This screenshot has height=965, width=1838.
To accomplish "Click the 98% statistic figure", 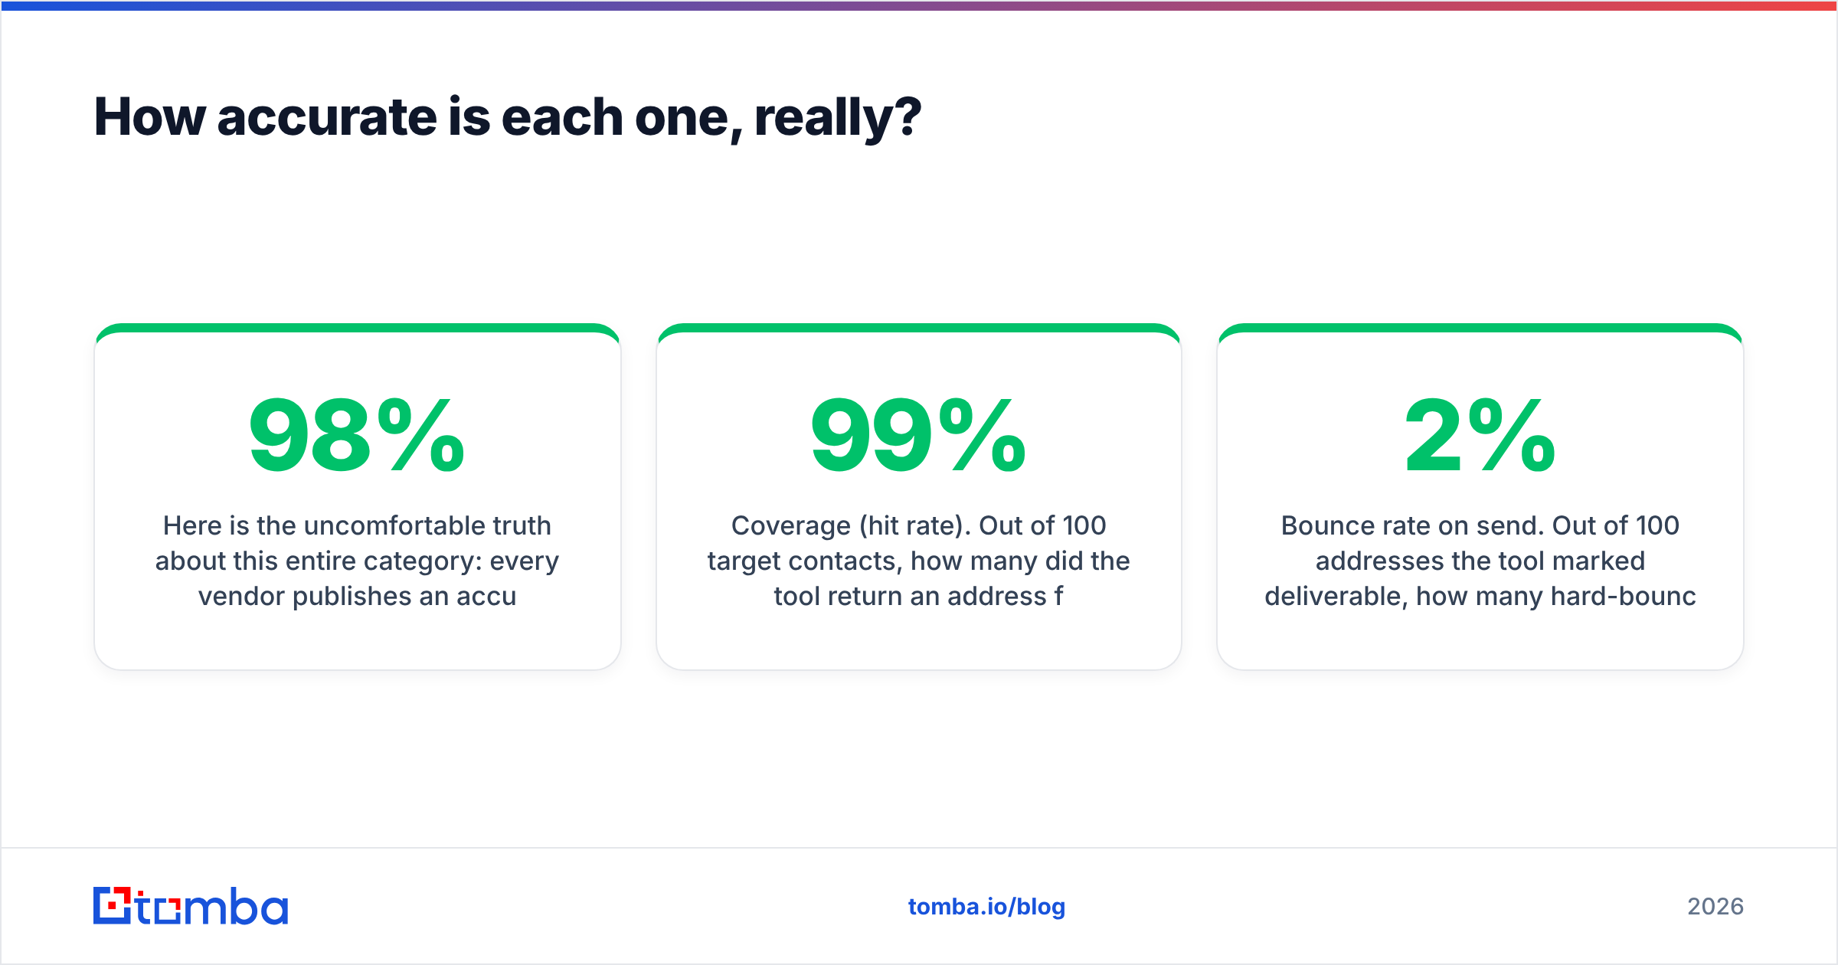I will coord(357,436).
